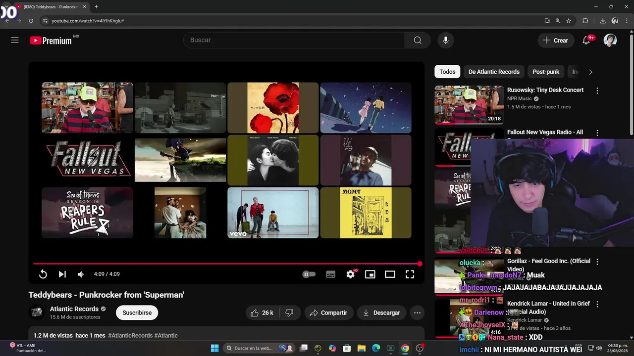Open the Gorillaz - Feel Good Inc. title
The width and height of the screenshot is (634, 356).
point(549,265)
